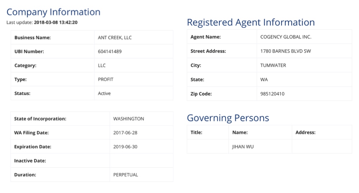Click the Category value LLC

point(102,65)
